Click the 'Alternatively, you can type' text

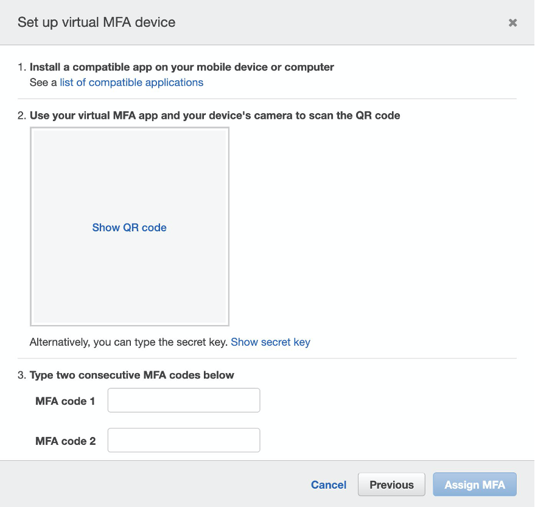tap(128, 342)
